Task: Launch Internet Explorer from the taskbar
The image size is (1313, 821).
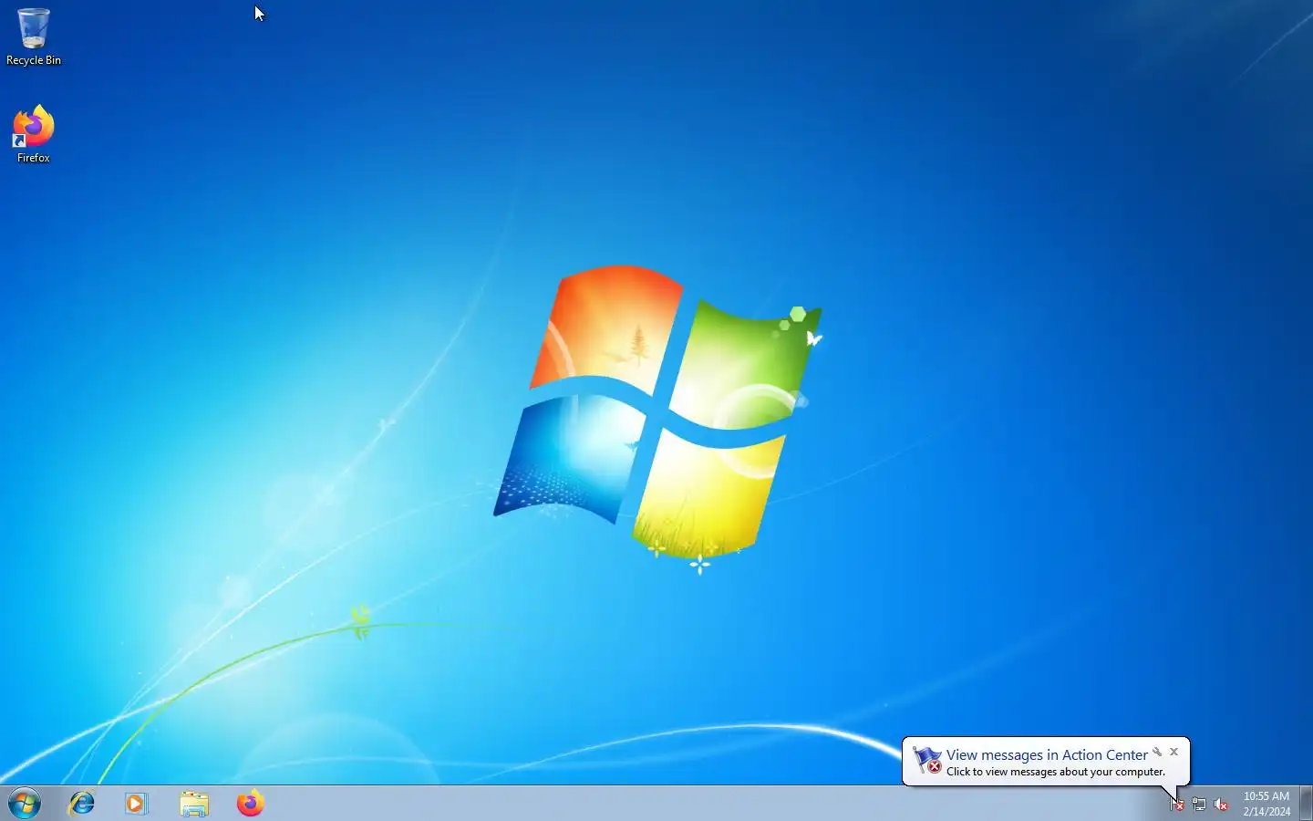Action: [82, 804]
